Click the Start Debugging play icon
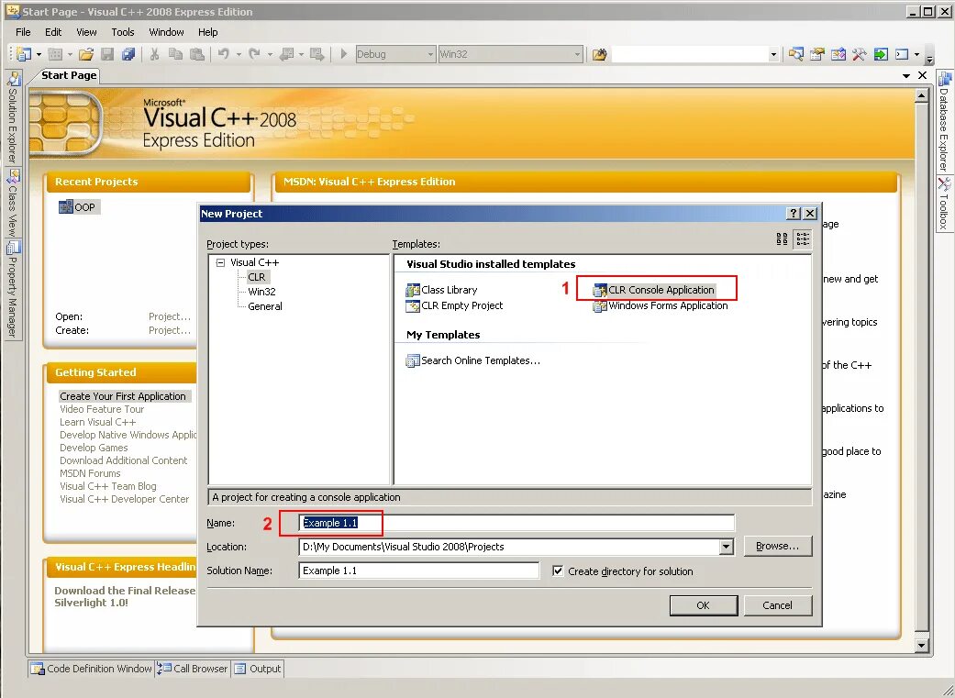The height and width of the screenshot is (698, 955). [x=343, y=54]
